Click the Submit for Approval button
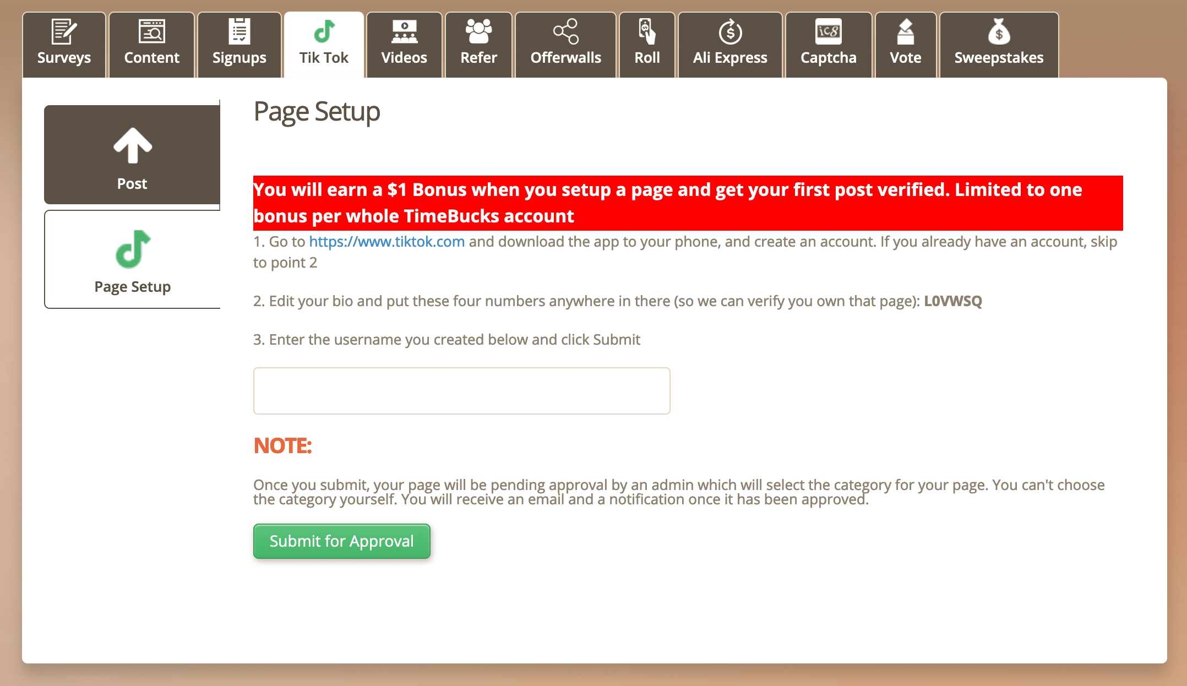1187x686 pixels. (x=341, y=541)
